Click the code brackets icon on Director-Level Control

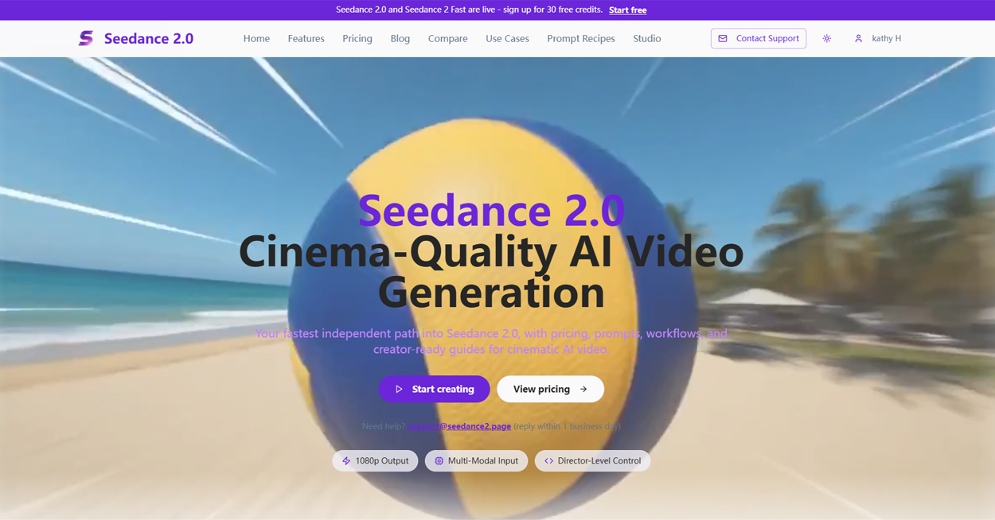[x=548, y=460]
